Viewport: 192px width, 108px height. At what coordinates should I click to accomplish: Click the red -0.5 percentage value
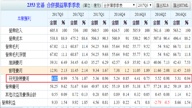[x=167, y=102]
